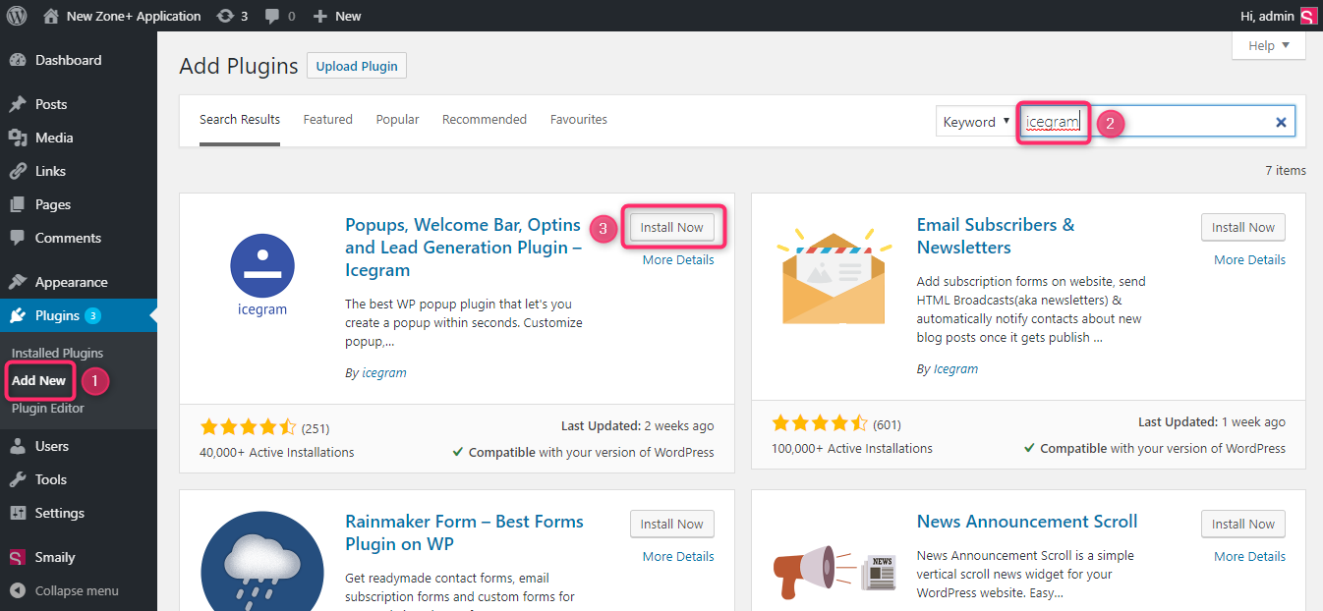Switch to the Featured tab
The height and width of the screenshot is (611, 1323).
pos(327,120)
